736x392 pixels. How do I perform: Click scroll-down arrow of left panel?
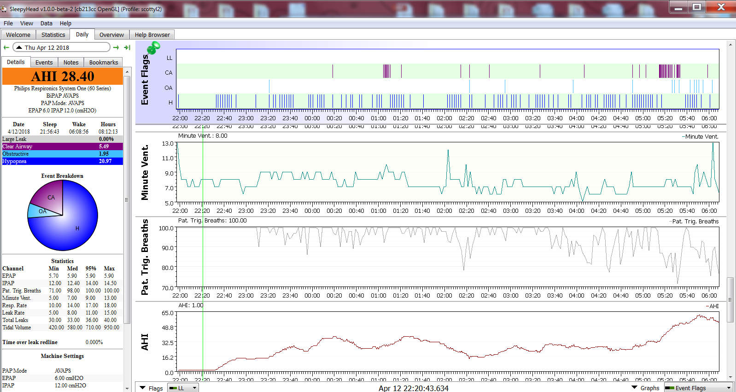point(127,389)
